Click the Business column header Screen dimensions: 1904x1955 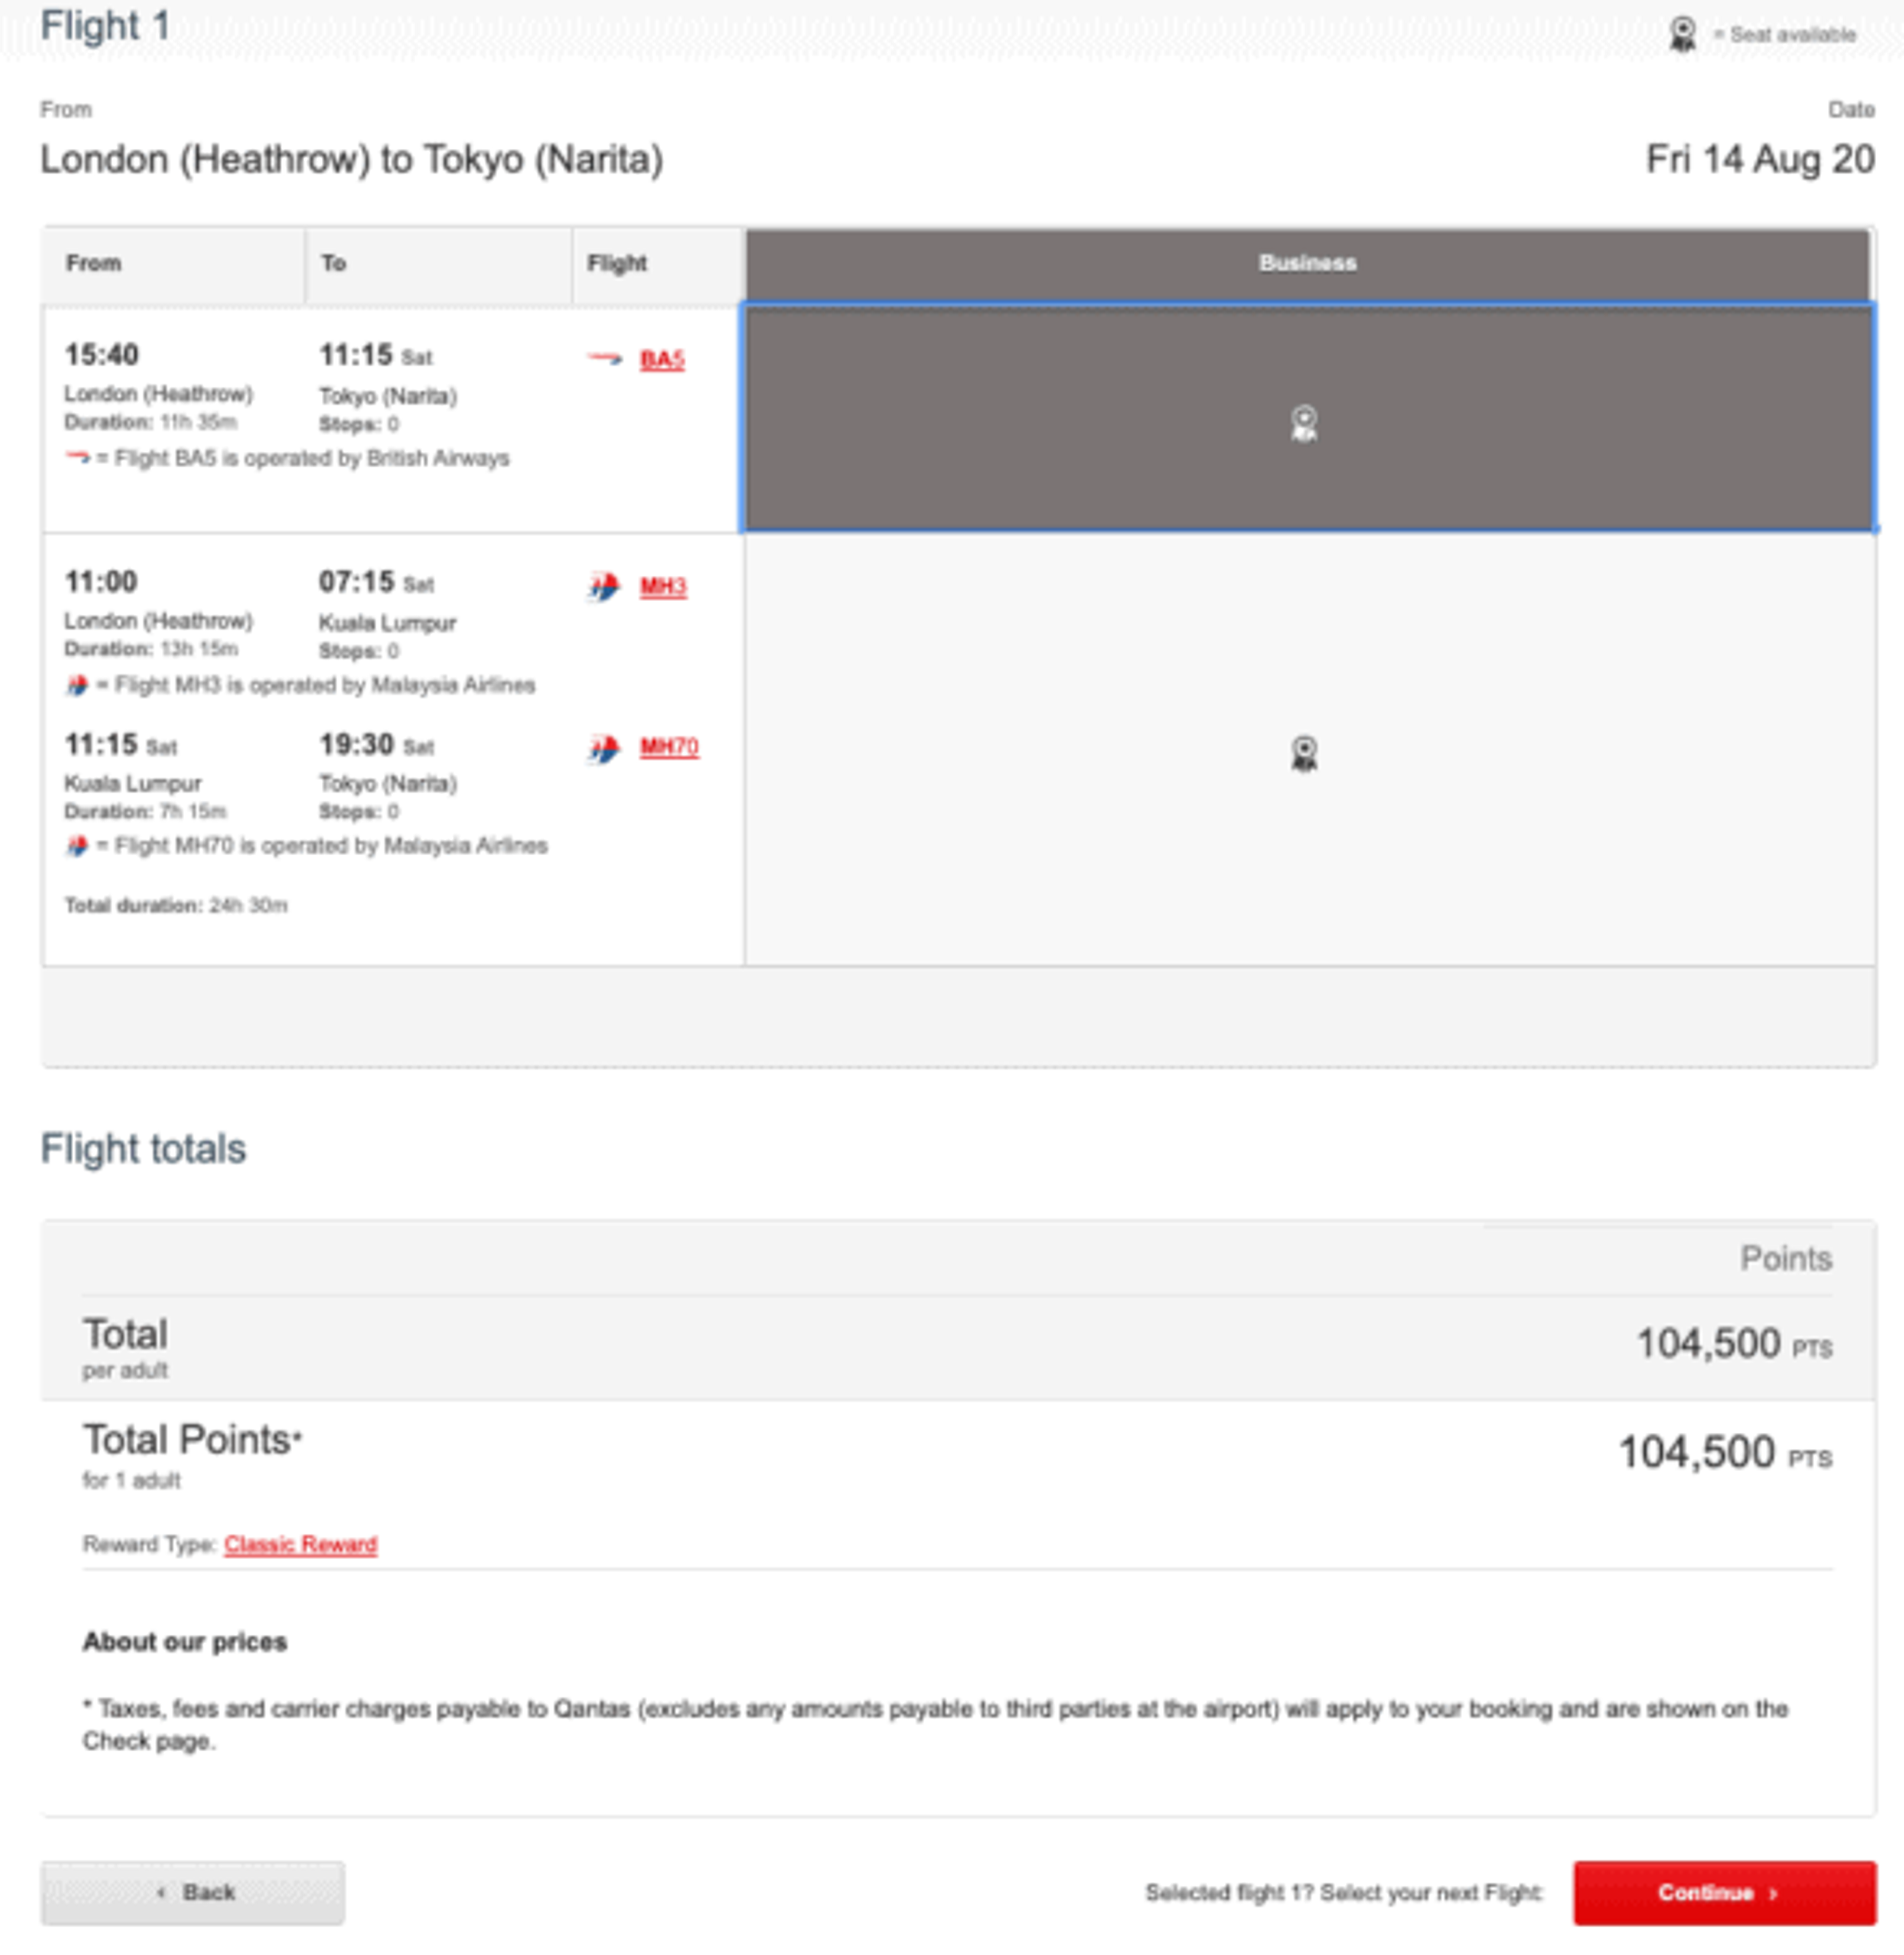click(1307, 263)
